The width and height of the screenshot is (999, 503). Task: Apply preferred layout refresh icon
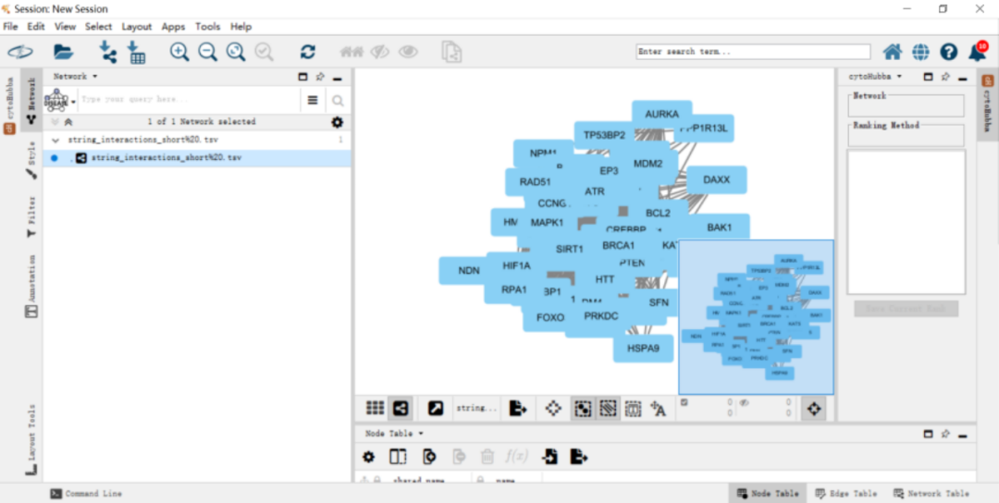pos(308,52)
